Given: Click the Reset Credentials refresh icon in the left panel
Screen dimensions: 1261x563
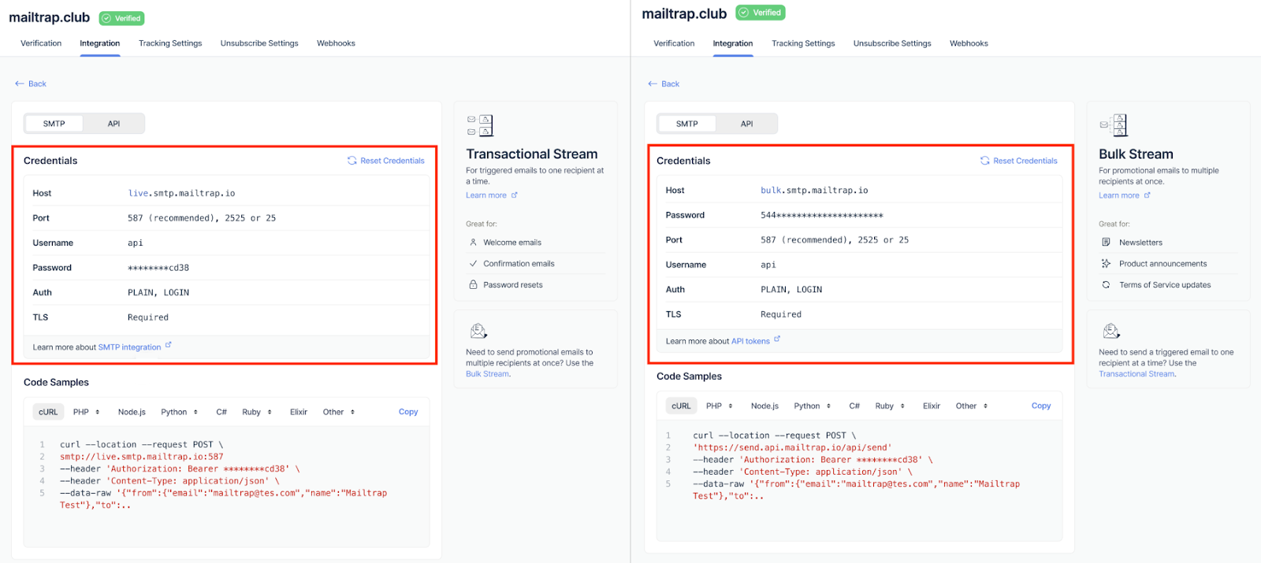Looking at the screenshot, I should pos(352,161).
